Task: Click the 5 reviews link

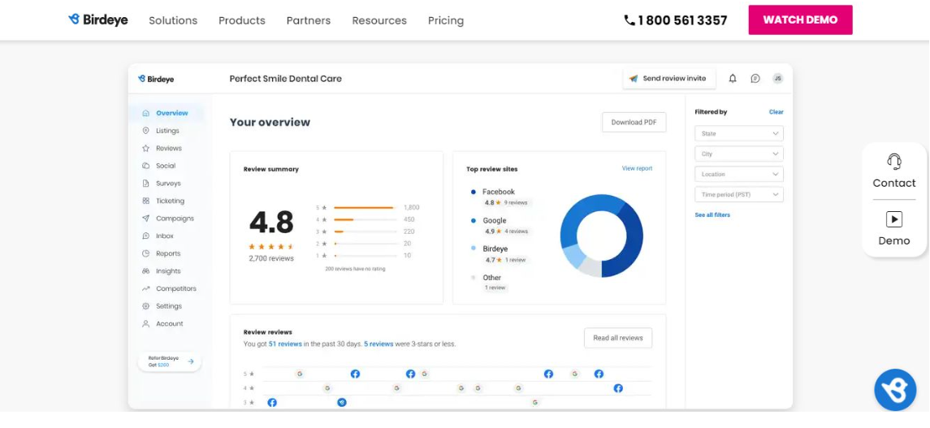Action: click(x=378, y=344)
